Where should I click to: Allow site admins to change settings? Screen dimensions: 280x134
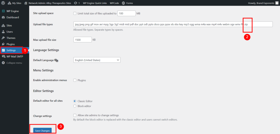pyautogui.click(x=75, y=115)
